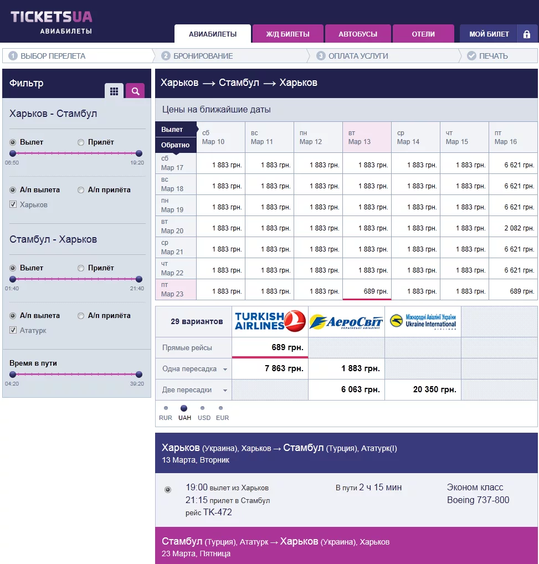Expand the Две пересадки row arrow
Viewport: 539px width, 564px height.
(225, 390)
